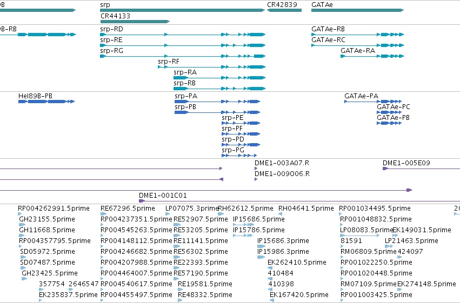Select transcript GATAe-RA
This screenshot has width=460, height=303.
click(372, 56)
